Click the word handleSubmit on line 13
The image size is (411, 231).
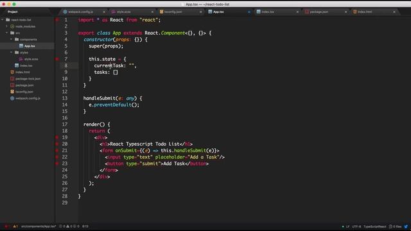coord(100,98)
